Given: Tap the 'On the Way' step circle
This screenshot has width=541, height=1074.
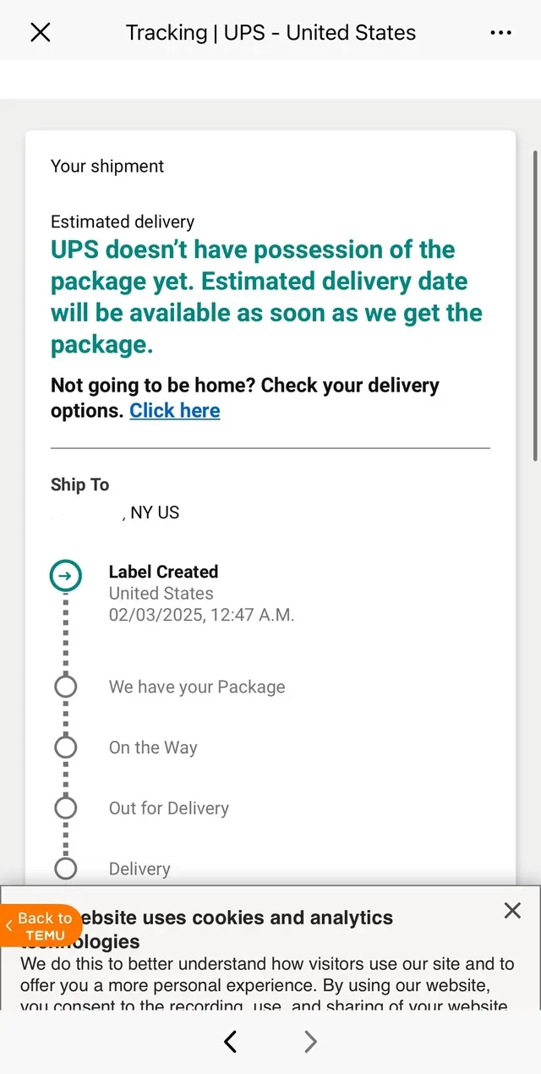Looking at the screenshot, I should pyautogui.click(x=66, y=748).
